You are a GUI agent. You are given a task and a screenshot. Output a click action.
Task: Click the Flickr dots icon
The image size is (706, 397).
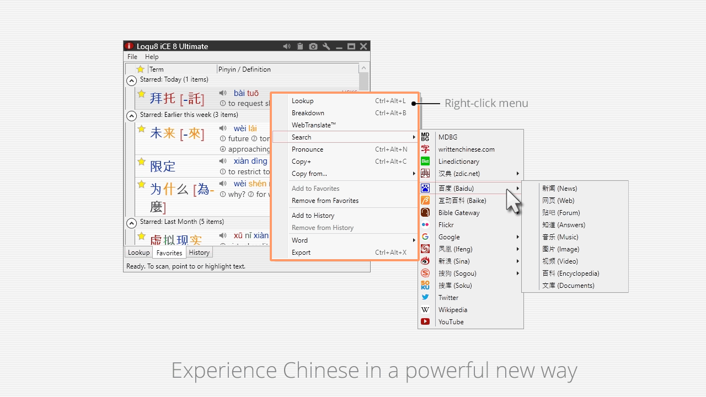pyautogui.click(x=425, y=224)
